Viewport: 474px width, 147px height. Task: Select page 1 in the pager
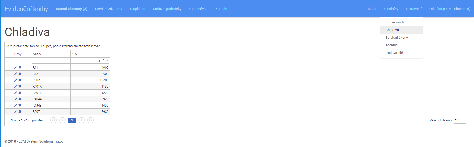click(72, 120)
